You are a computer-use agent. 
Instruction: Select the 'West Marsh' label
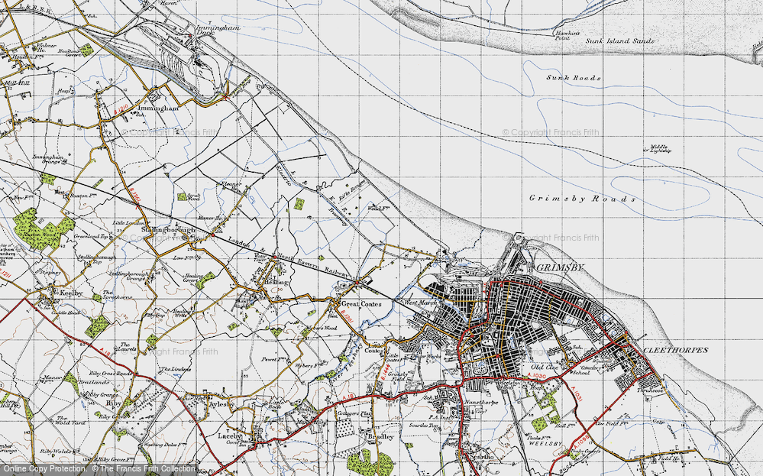coord(421,303)
